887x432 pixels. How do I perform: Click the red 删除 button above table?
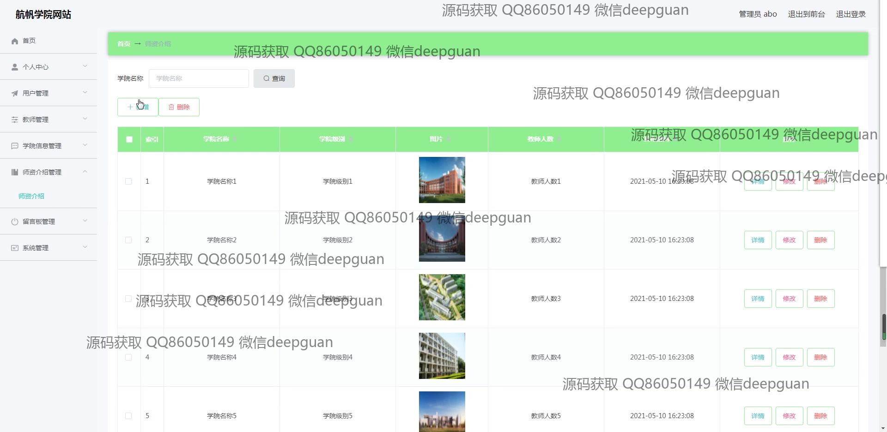(x=179, y=107)
